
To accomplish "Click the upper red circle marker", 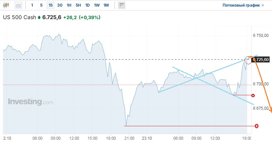I will (253, 96).
